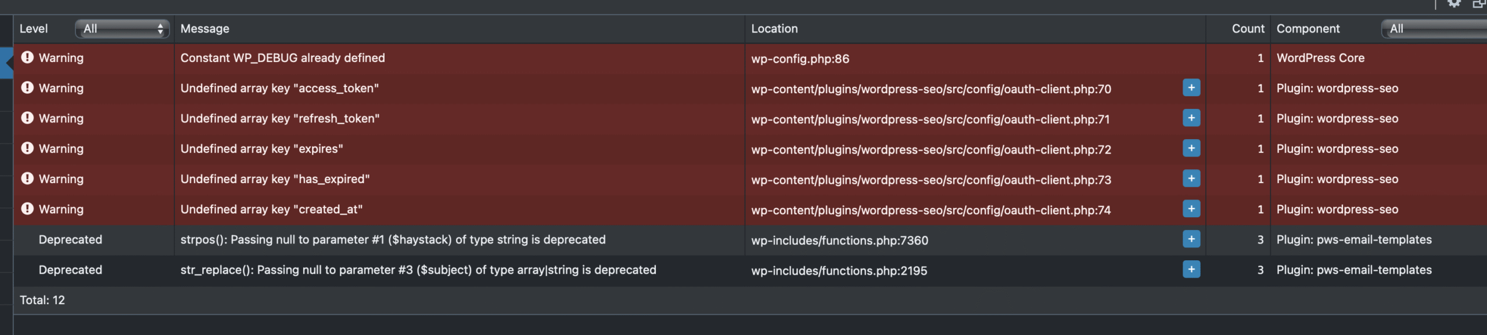Expand stack trace for "access_token" warning
This screenshot has height=335, width=1487.
click(x=1191, y=88)
